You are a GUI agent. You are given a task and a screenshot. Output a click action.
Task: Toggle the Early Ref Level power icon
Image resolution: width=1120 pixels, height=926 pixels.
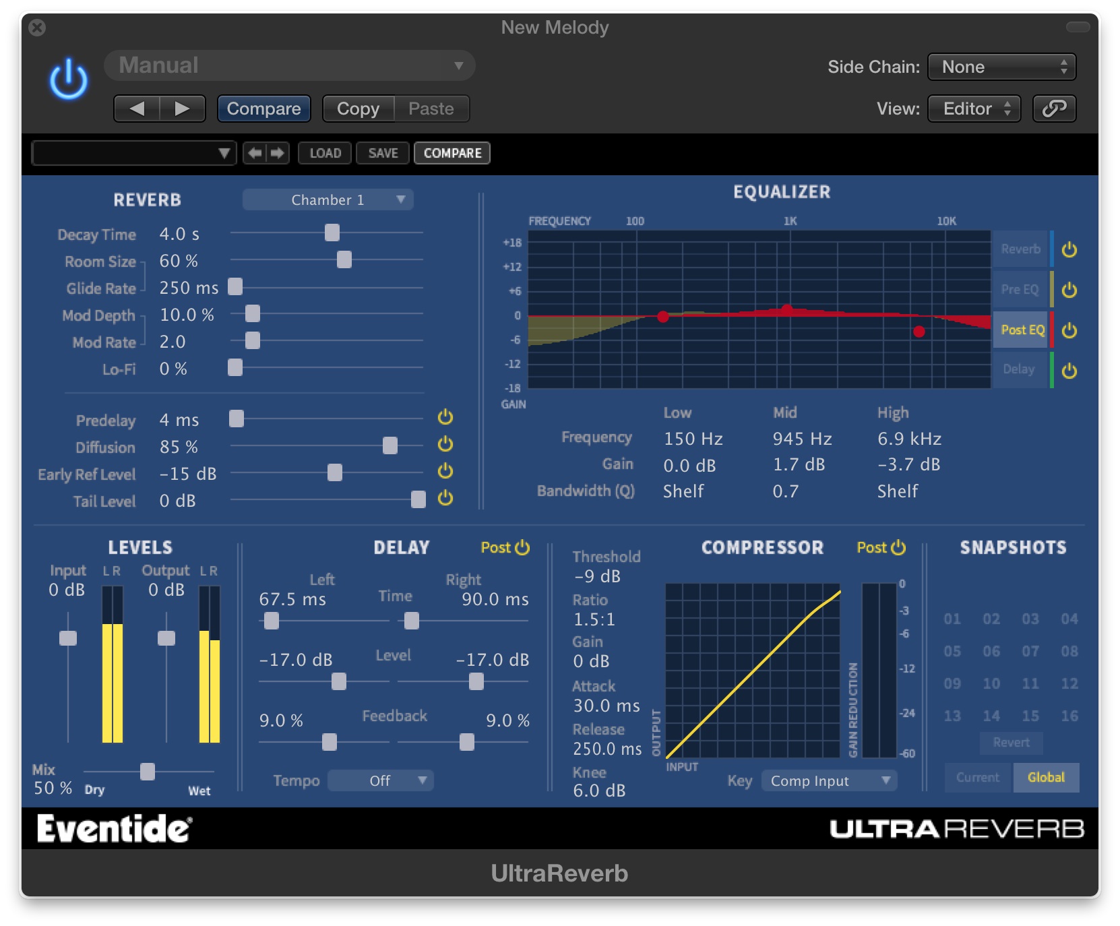(445, 471)
